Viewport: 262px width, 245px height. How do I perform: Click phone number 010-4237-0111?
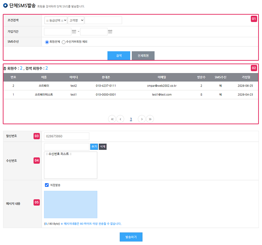point(106,86)
